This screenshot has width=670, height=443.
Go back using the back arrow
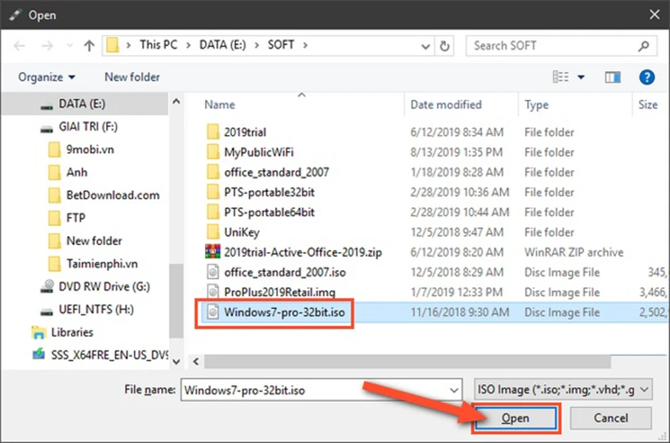tap(19, 45)
